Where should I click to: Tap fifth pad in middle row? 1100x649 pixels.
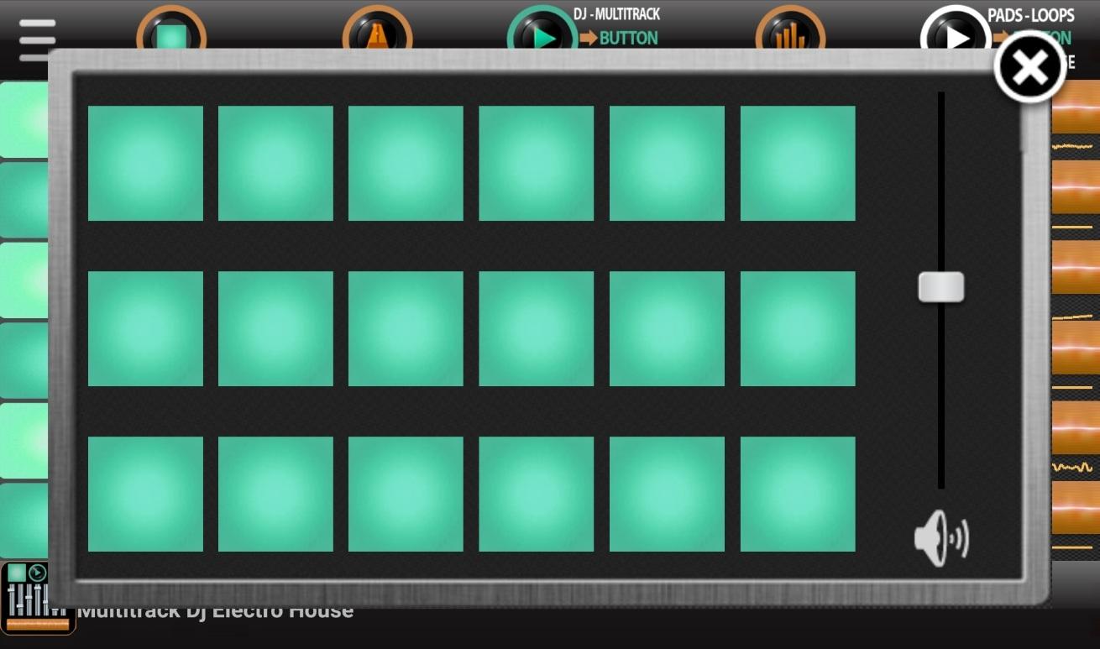point(667,328)
